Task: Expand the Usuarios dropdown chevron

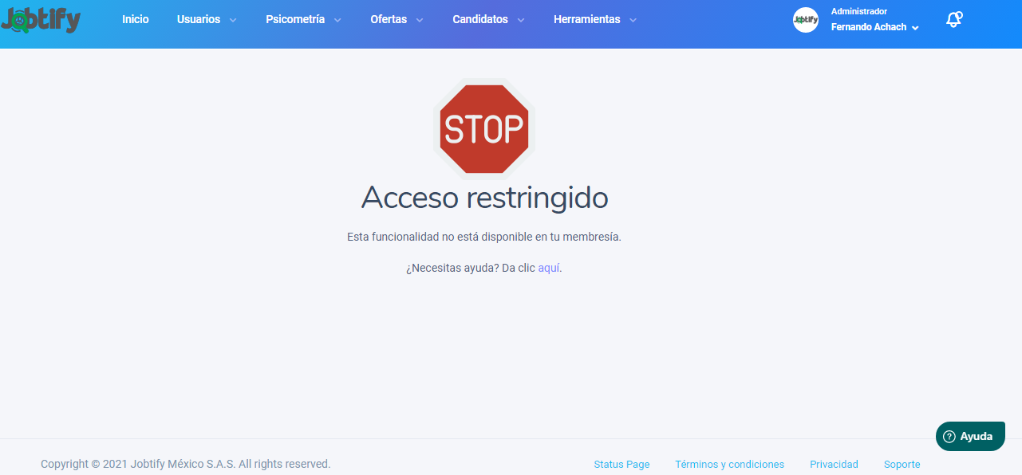Action: tap(233, 20)
